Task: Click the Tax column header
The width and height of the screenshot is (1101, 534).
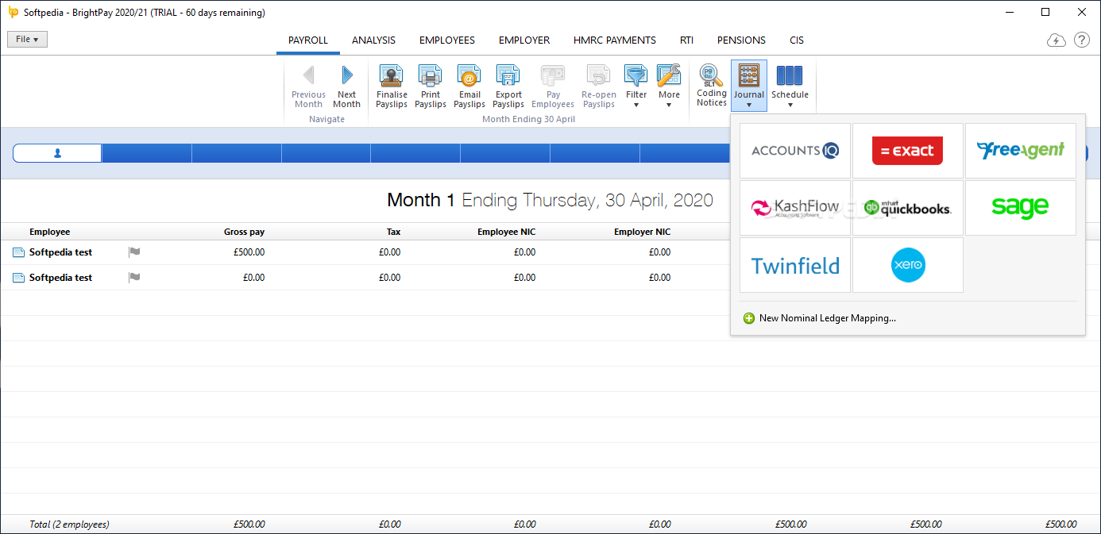Action: (393, 232)
